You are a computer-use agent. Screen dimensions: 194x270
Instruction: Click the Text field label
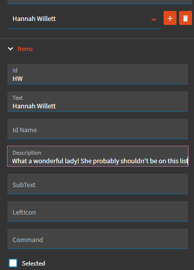[x=17, y=98]
